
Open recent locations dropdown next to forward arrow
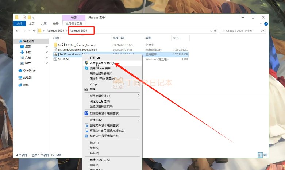pyautogui.click(x=29, y=31)
